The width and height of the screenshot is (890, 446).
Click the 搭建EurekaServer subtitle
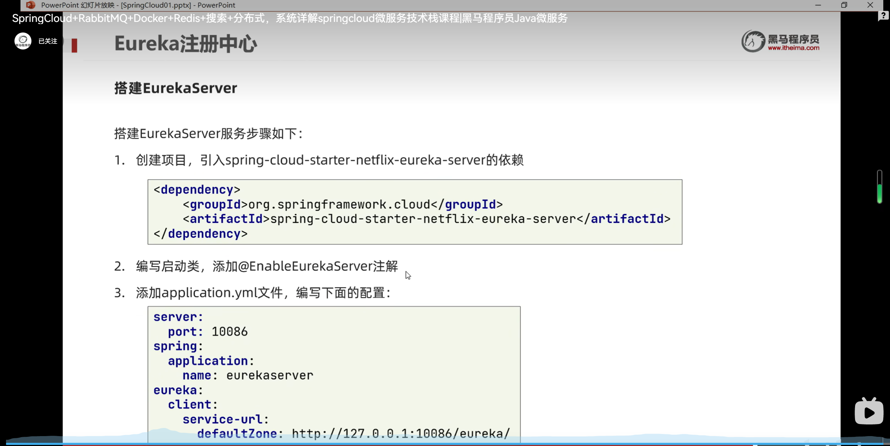176,88
